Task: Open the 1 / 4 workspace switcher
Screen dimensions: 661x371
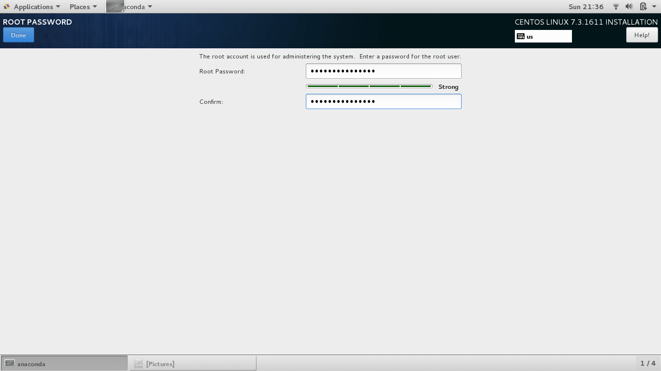Action: coord(648,363)
